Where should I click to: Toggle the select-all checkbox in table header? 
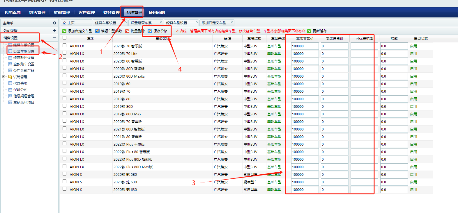click(65, 37)
